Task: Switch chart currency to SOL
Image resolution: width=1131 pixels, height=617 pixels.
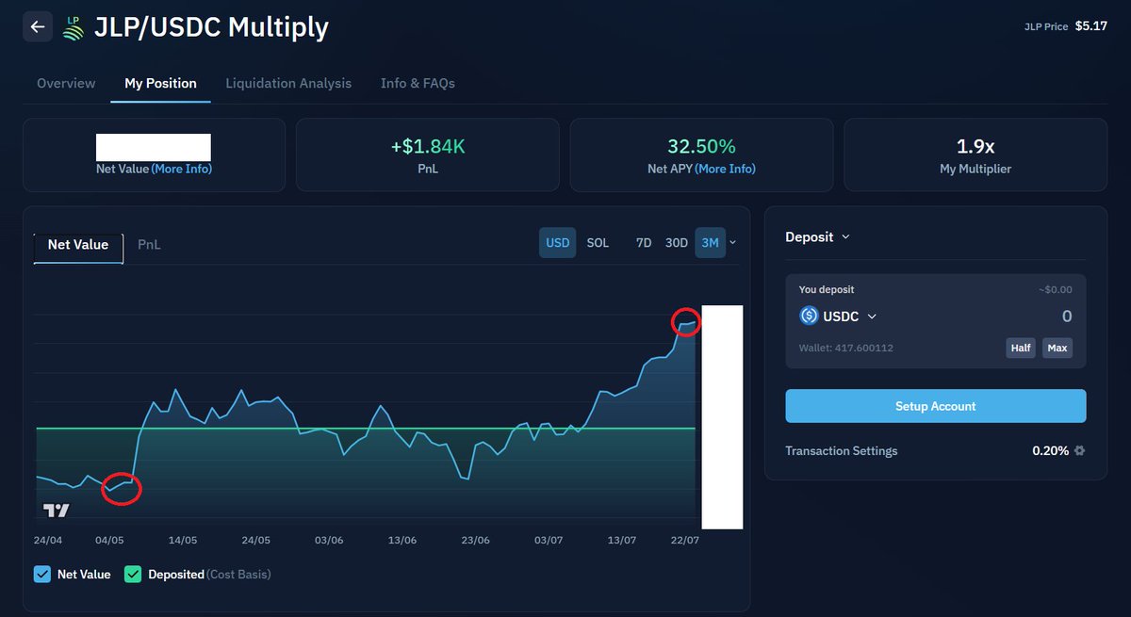Action: click(598, 243)
